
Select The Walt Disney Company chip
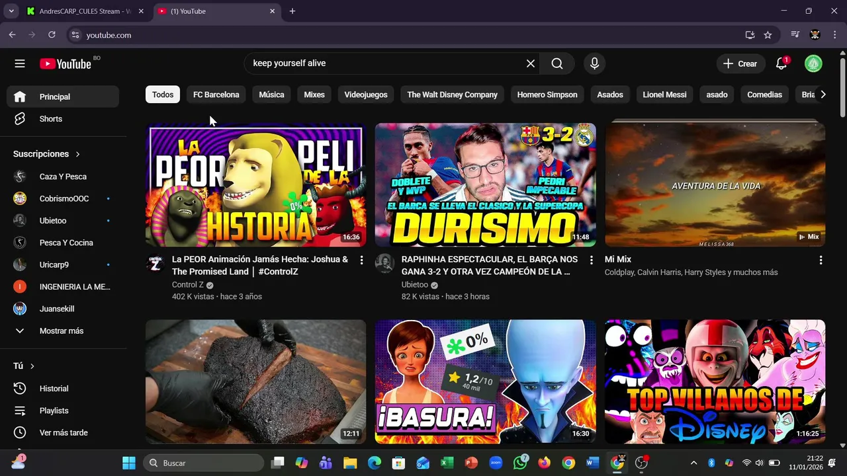pos(452,95)
